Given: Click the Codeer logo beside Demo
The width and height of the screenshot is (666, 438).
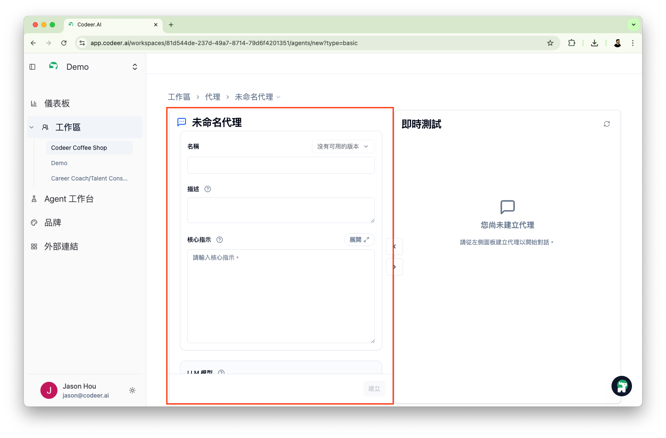Looking at the screenshot, I should pos(53,66).
